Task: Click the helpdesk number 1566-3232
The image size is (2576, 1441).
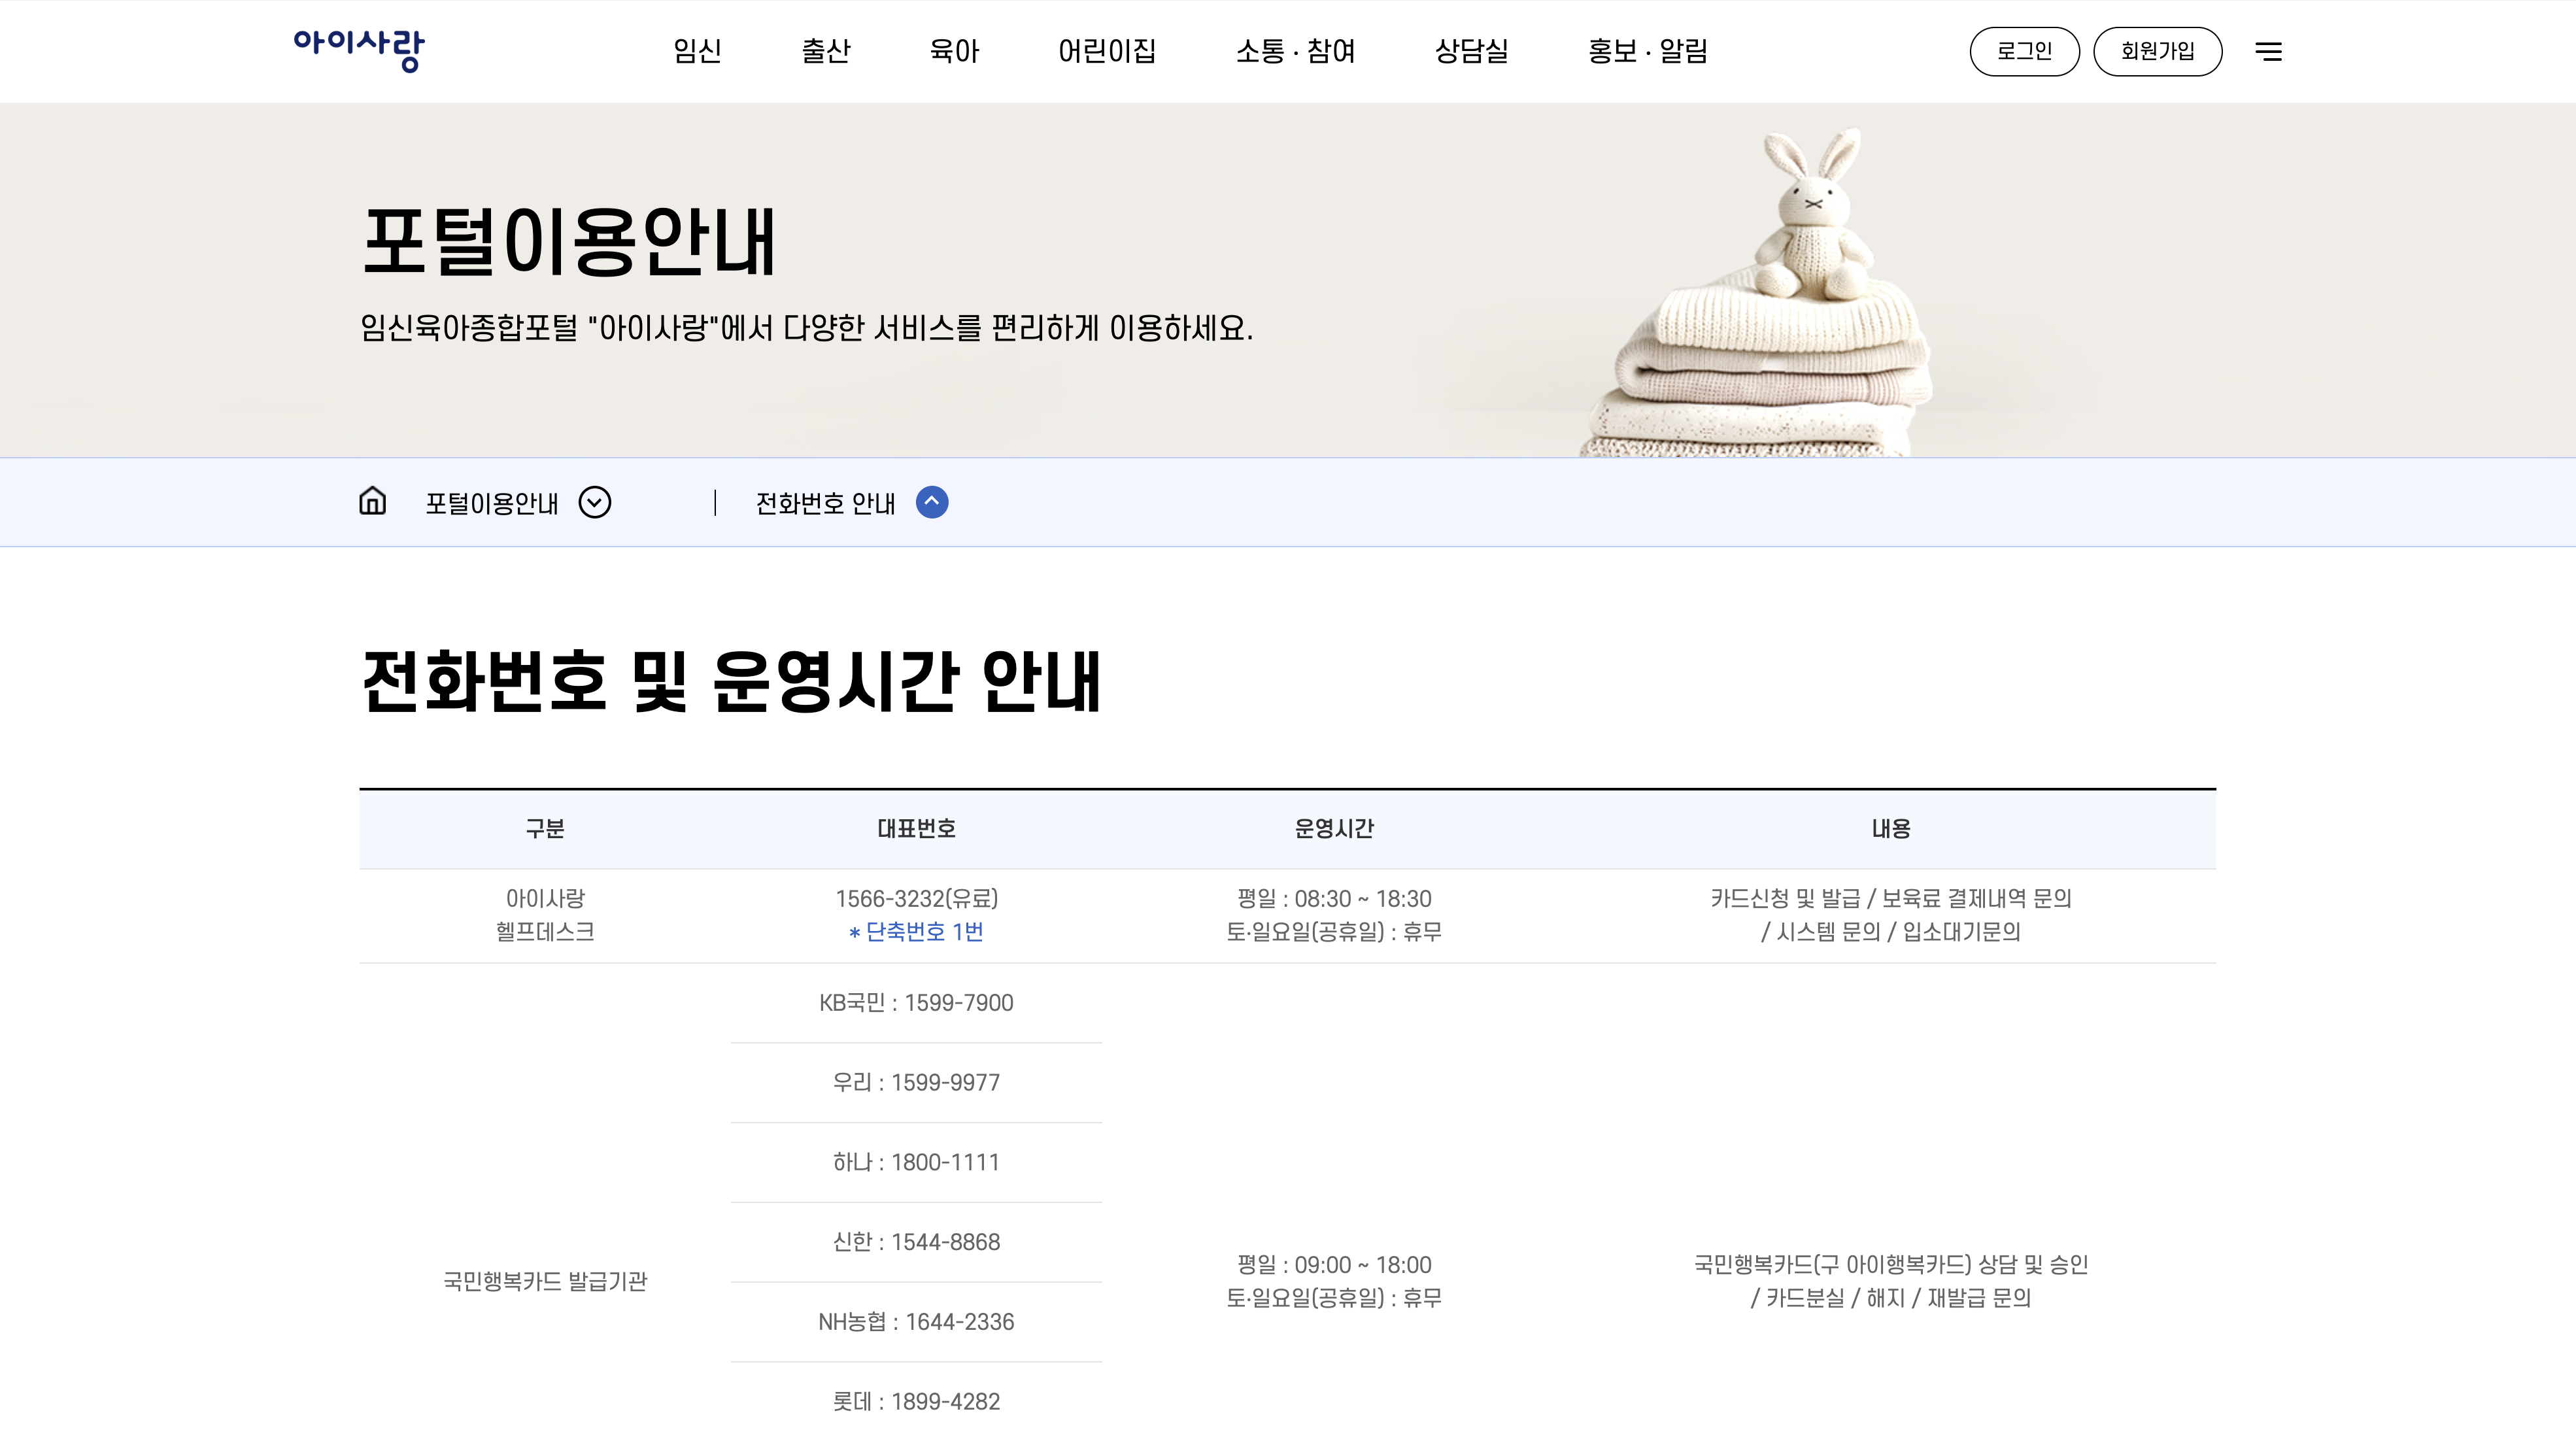Action: [916, 898]
